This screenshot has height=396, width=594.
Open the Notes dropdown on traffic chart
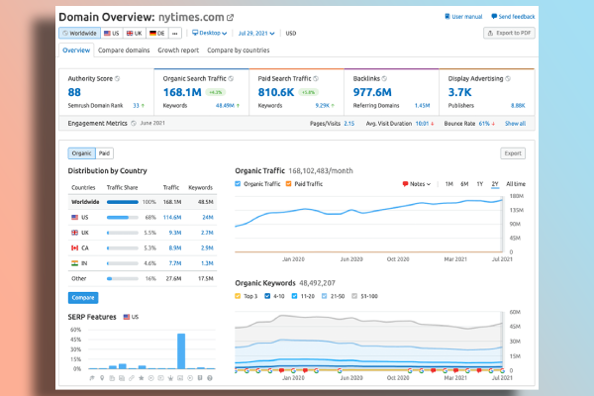coord(417,184)
